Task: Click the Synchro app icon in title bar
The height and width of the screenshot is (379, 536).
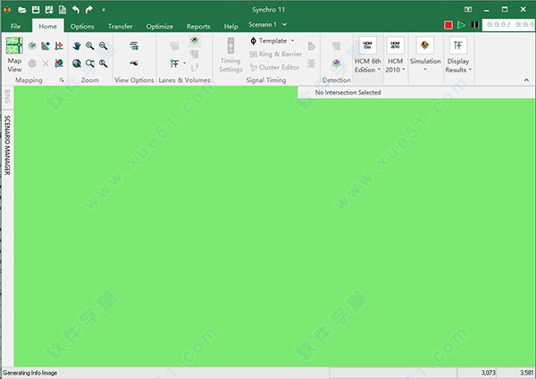Action: click(x=7, y=10)
